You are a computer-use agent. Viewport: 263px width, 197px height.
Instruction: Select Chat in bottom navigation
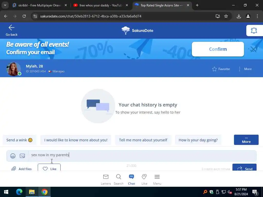pos(131,180)
